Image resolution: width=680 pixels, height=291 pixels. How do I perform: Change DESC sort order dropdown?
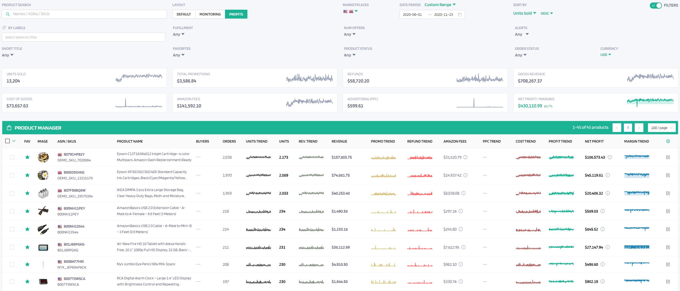pyautogui.click(x=547, y=13)
